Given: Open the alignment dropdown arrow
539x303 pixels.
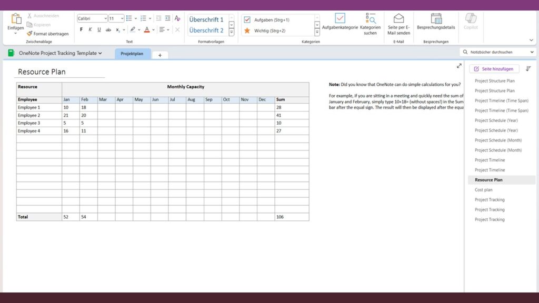Looking at the screenshot, I should [168, 30].
